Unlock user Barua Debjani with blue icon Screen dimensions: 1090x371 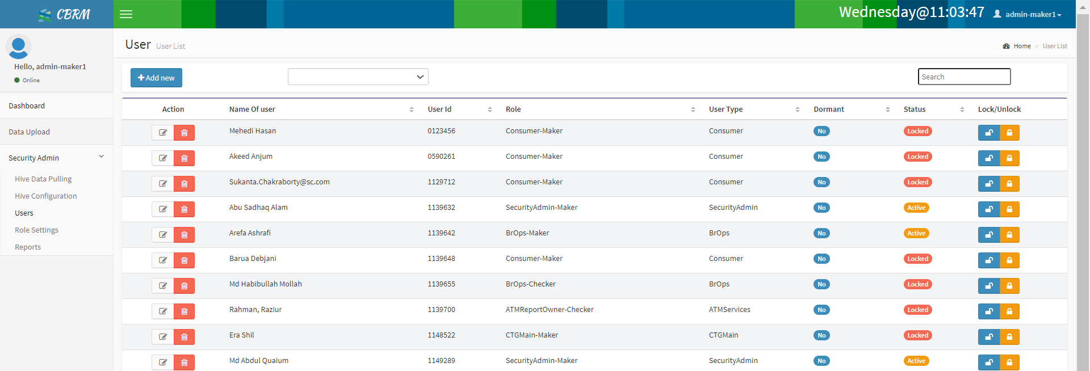(988, 260)
